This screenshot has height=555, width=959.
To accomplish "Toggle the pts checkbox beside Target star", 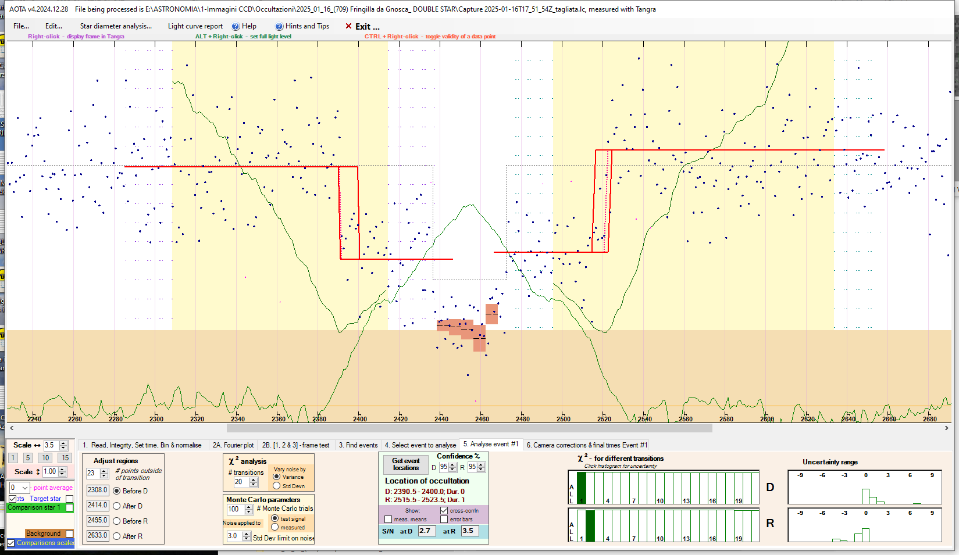I will point(12,499).
